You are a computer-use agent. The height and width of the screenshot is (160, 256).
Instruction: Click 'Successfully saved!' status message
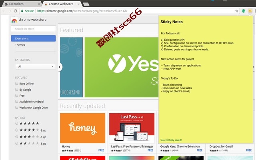(x=171, y=140)
